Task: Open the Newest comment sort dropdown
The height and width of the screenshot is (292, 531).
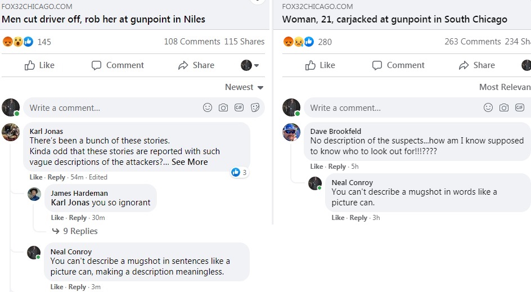Action: pos(244,87)
